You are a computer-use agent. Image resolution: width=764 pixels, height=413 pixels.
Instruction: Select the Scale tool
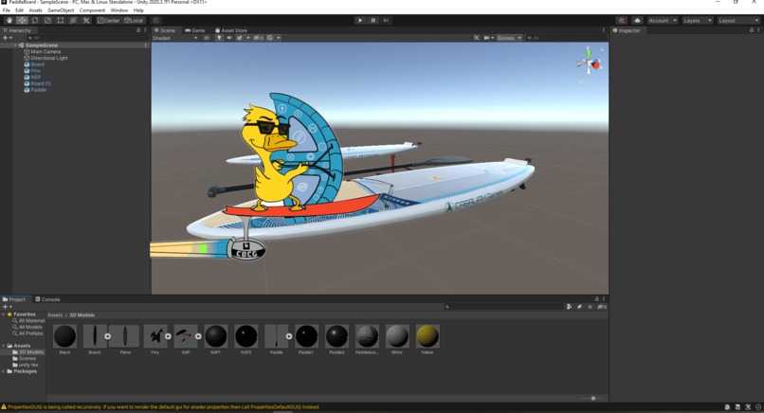tap(47, 21)
